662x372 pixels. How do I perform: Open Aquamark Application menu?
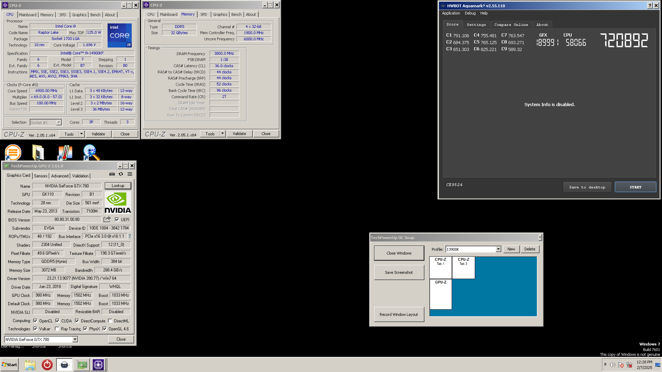click(x=451, y=13)
